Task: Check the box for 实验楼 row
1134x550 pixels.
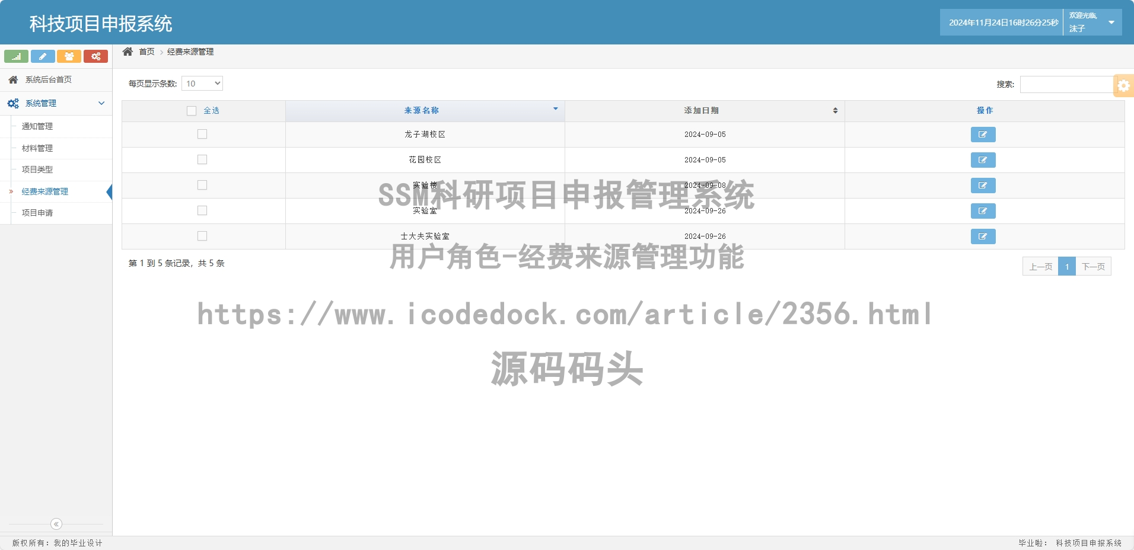Action: (x=202, y=185)
